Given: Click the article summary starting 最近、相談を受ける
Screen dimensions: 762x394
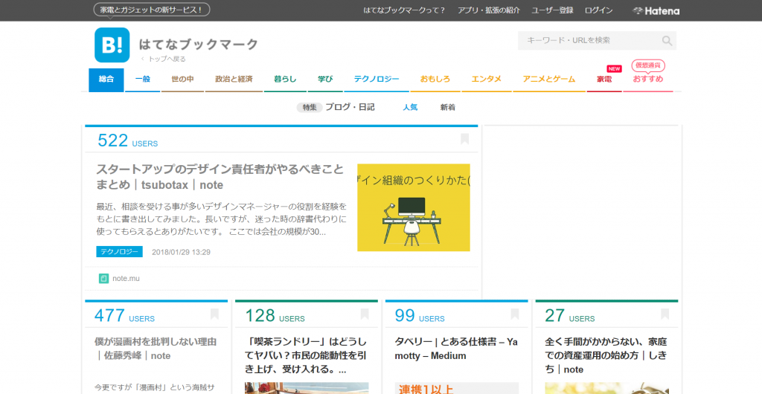Looking at the screenshot, I should coord(222,219).
